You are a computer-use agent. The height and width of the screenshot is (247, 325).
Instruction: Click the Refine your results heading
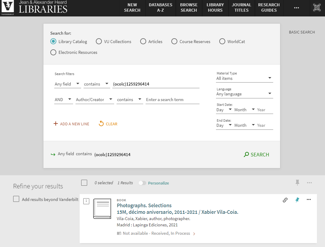click(x=38, y=186)
